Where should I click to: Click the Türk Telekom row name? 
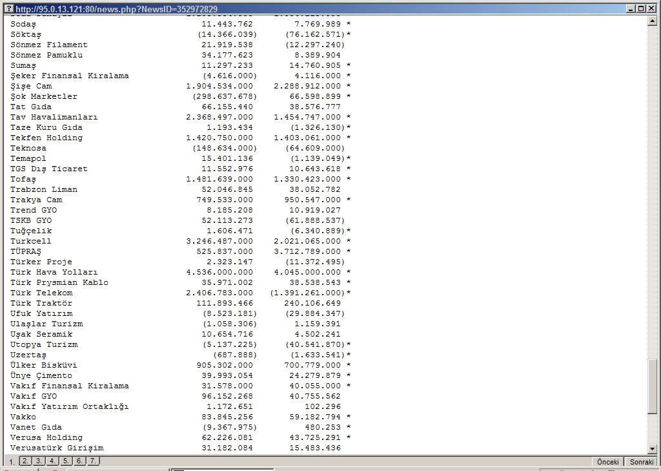coord(41,293)
